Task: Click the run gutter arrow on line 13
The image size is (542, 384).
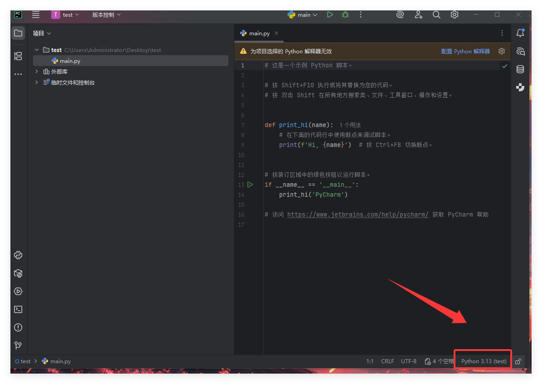Action: point(250,185)
